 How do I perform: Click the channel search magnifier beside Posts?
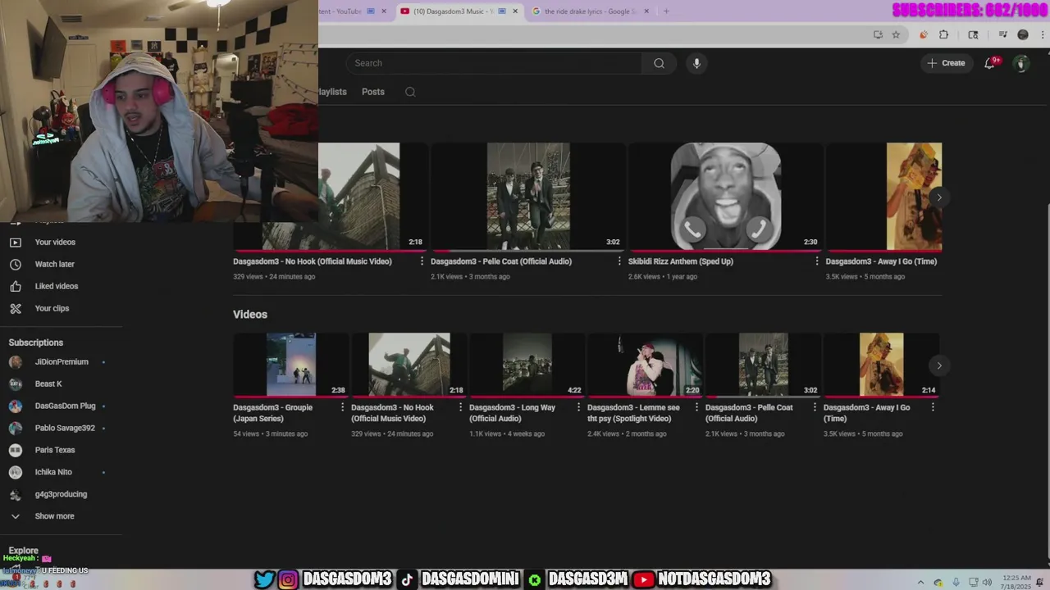tap(410, 92)
